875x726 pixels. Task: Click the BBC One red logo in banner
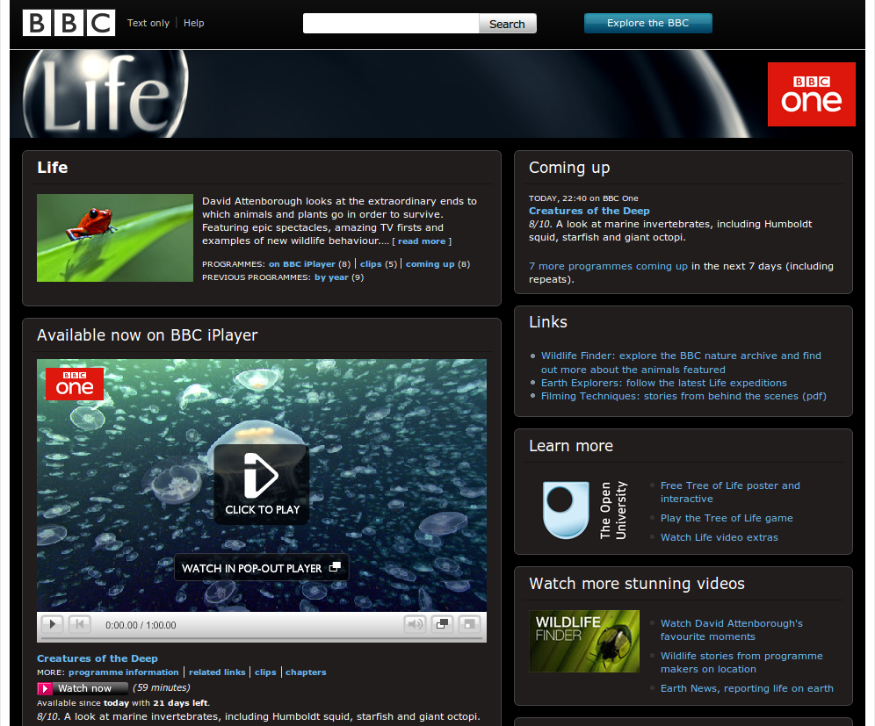pos(811,94)
